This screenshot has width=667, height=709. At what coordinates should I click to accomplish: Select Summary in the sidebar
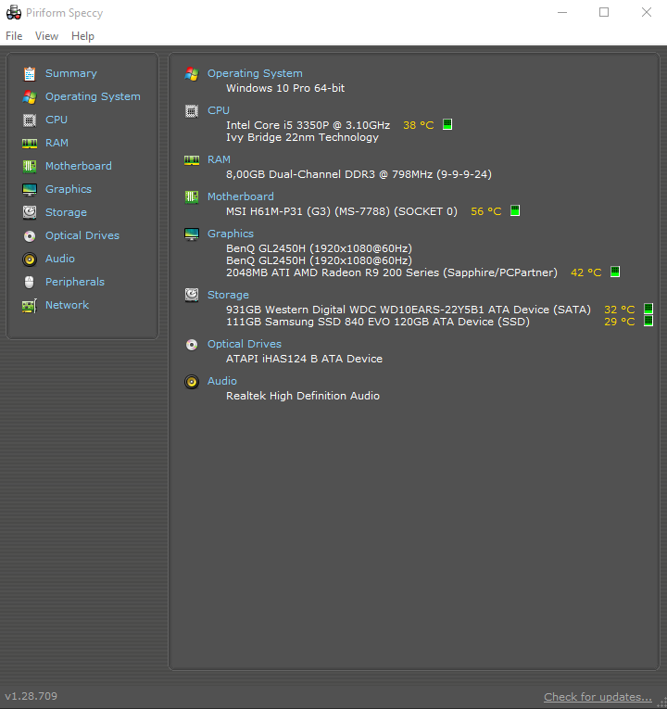pyautogui.click(x=71, y=73)
